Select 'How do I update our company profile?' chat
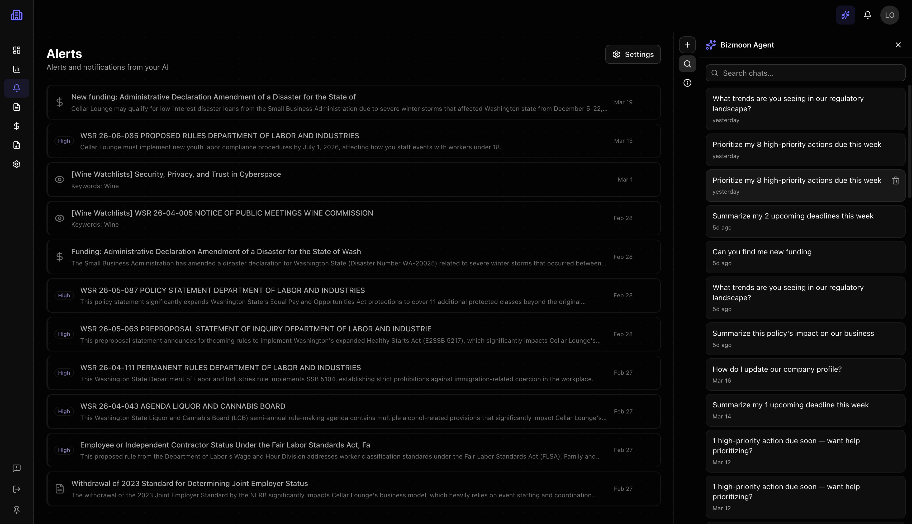912x524 pixels. pos(777,369)
